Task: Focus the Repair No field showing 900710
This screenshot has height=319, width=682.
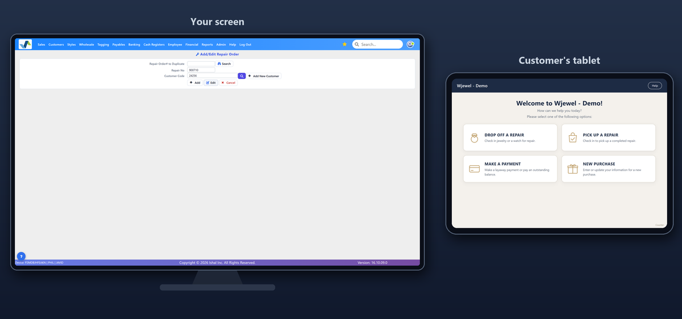Action: 201,70
